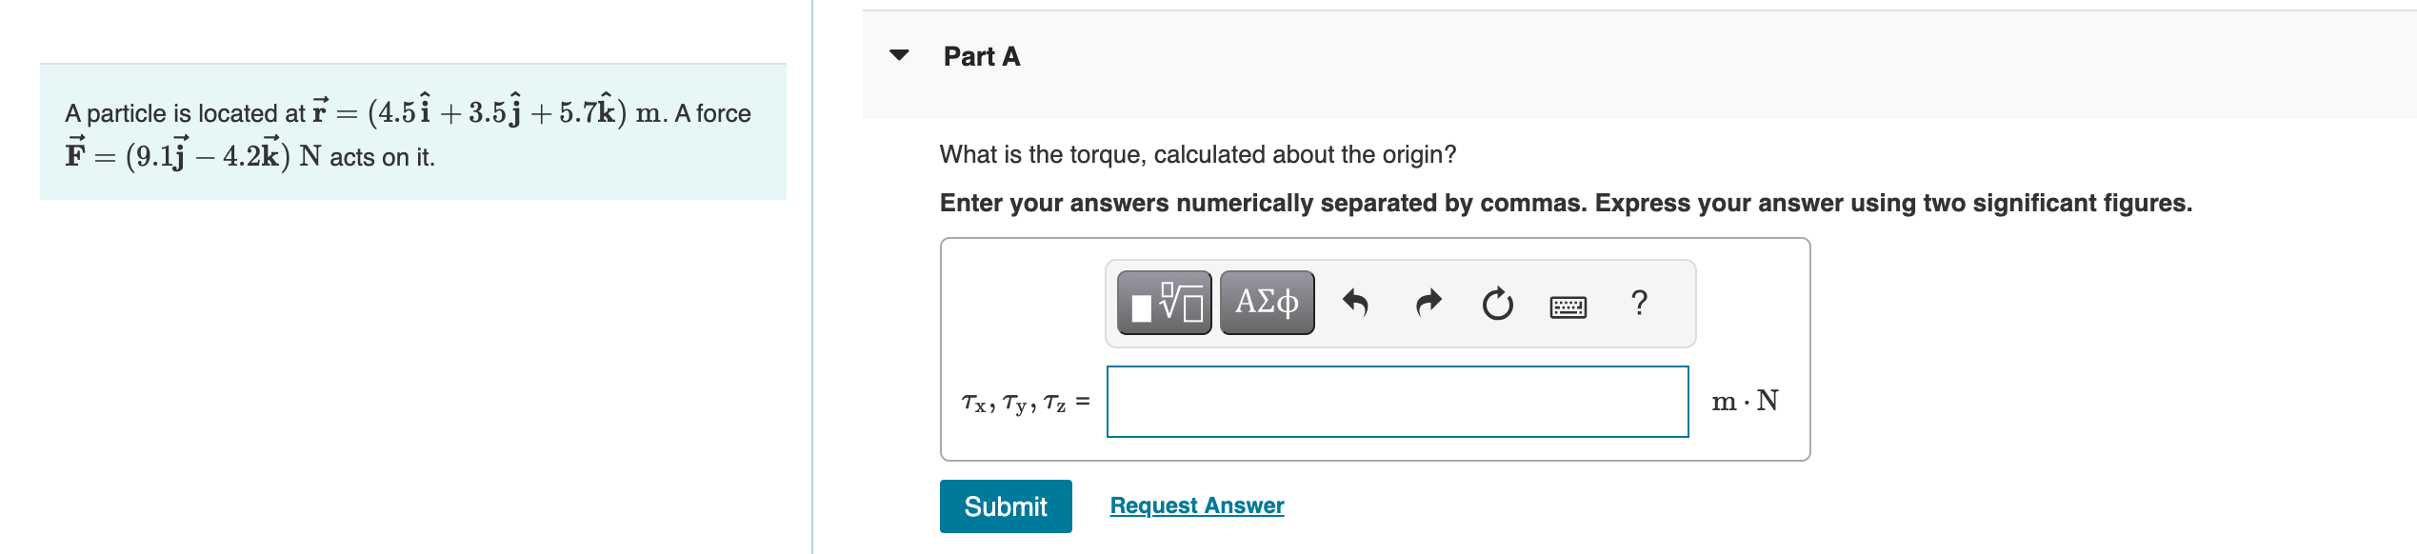Click the highlighted particle description panel

click(x=413, y=133)
